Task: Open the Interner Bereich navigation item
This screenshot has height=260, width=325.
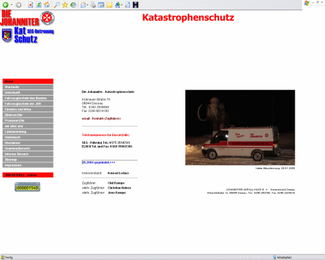Action: tap(28, 154)
